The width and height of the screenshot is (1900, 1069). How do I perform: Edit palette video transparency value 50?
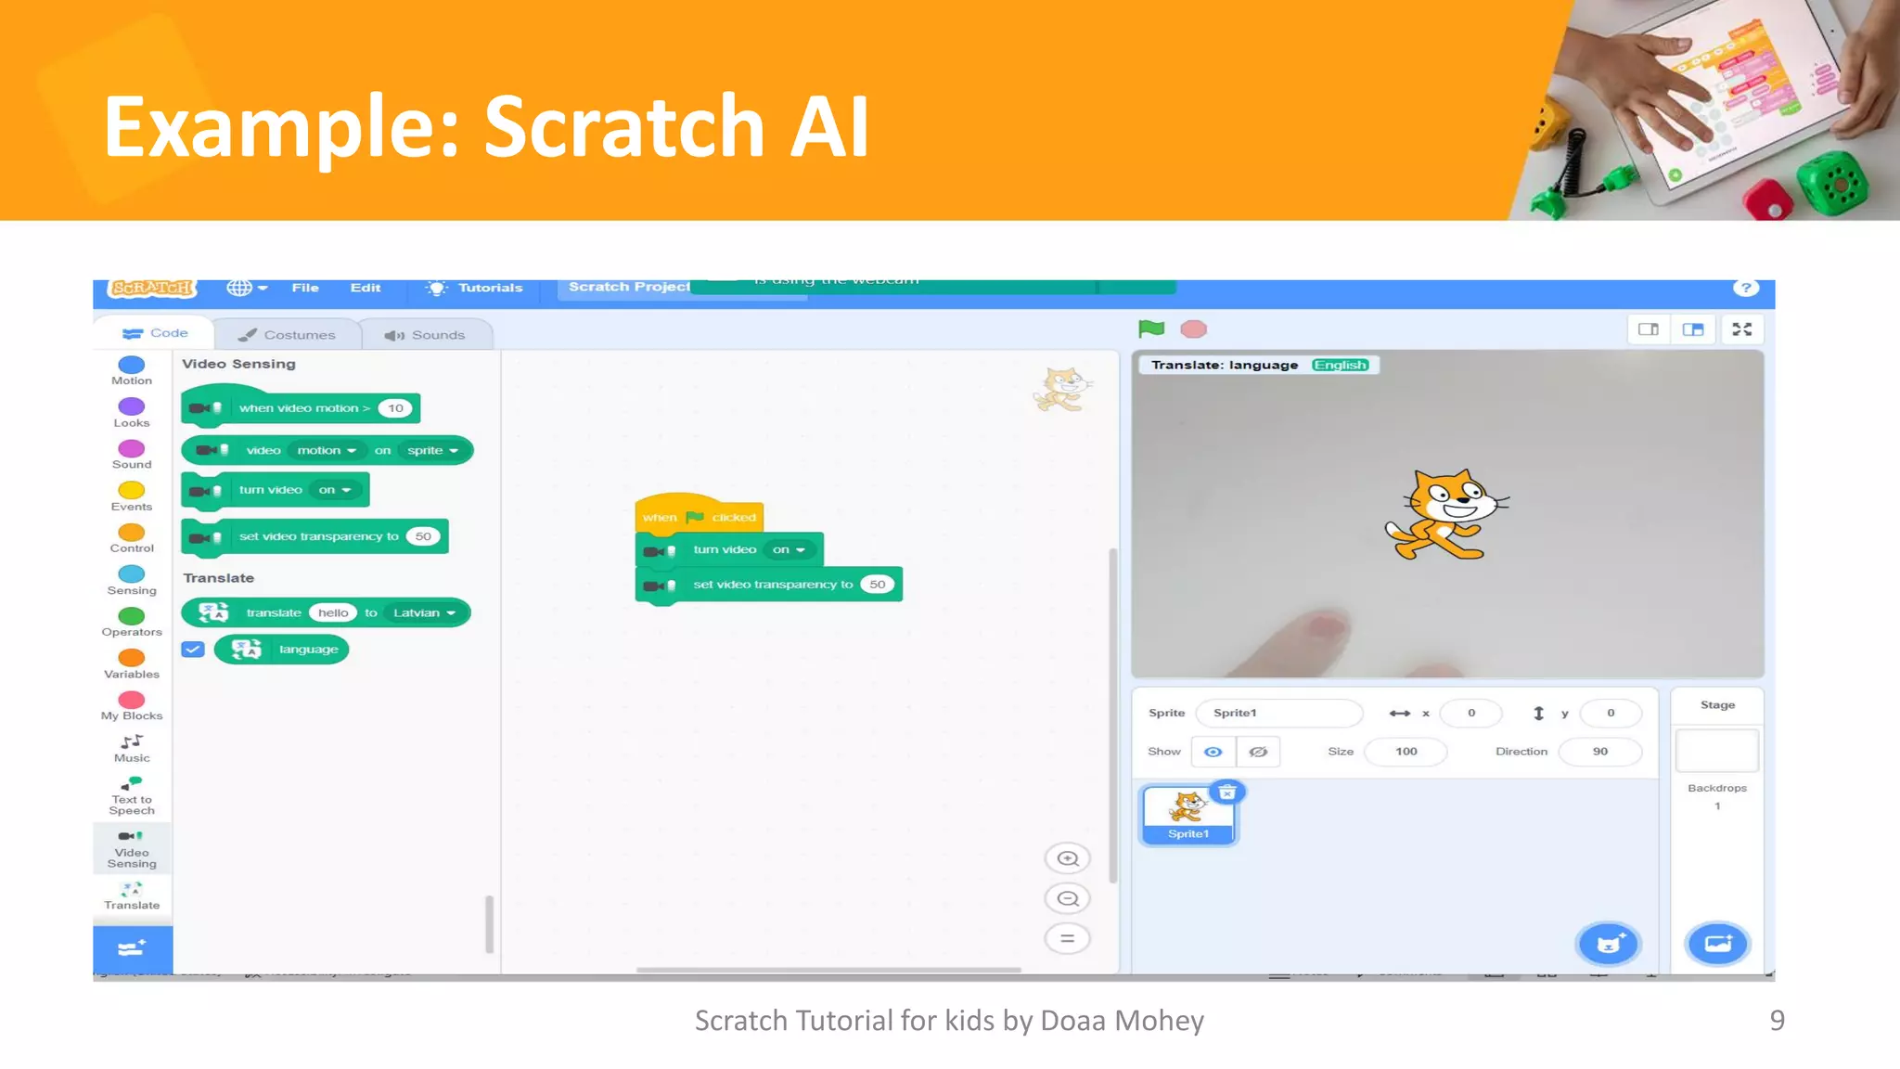point(423,536)
